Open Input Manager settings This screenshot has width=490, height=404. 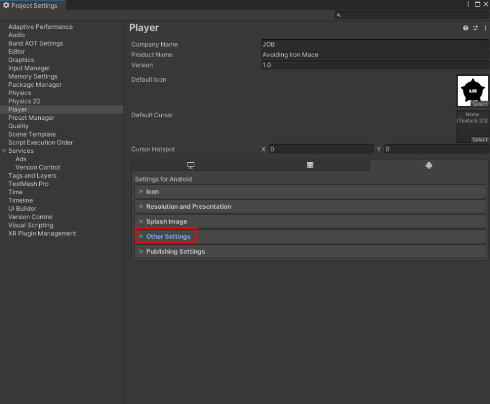tap(29, 68)
